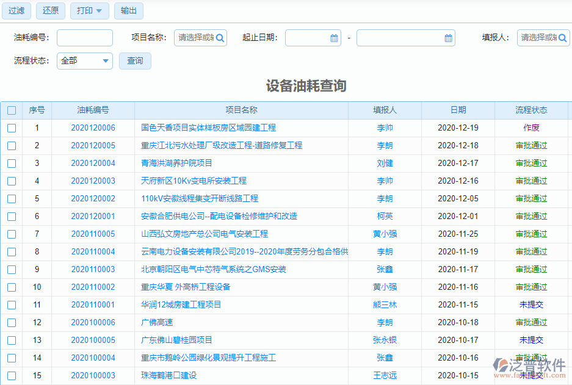The height and width of the screenshot is (385, 572).
Task: Check the checkbox for row 1 国色天香项目
Action: pos(10,128)
